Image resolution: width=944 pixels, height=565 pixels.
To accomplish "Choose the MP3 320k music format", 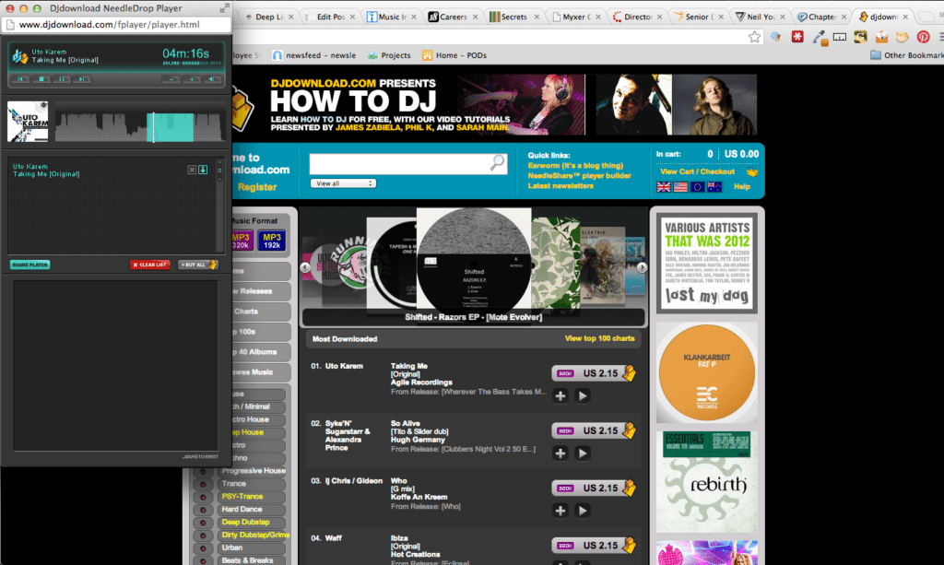I will point(242,241).
